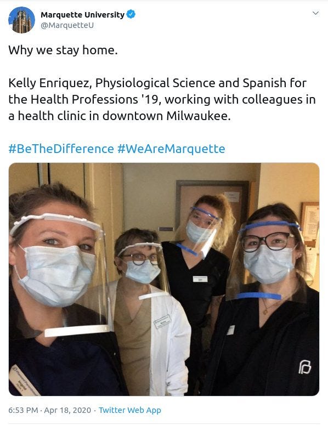328x425 pixels.
Task: Click the tweet text mentioning Kelly Enriquez
Action: 162,99
